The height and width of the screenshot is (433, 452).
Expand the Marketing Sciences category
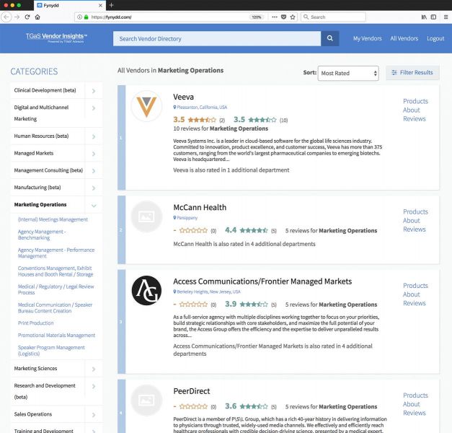pyautogui.click(x=94, y=369)
